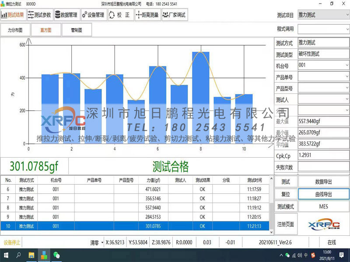
Task: Click the X:36.9213 status value
Action: 115,242
